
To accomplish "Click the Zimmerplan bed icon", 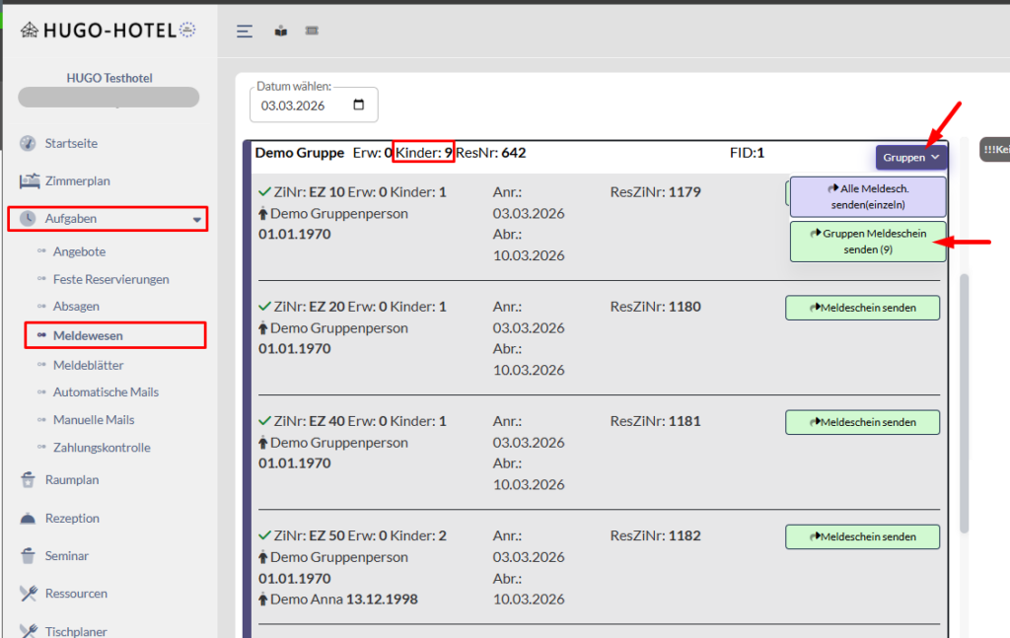I will [x=28, y=181].
